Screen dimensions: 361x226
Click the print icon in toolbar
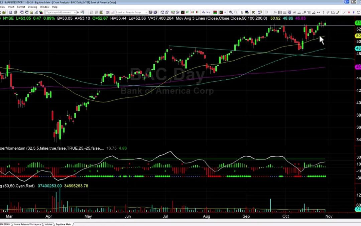coord(15,12)
